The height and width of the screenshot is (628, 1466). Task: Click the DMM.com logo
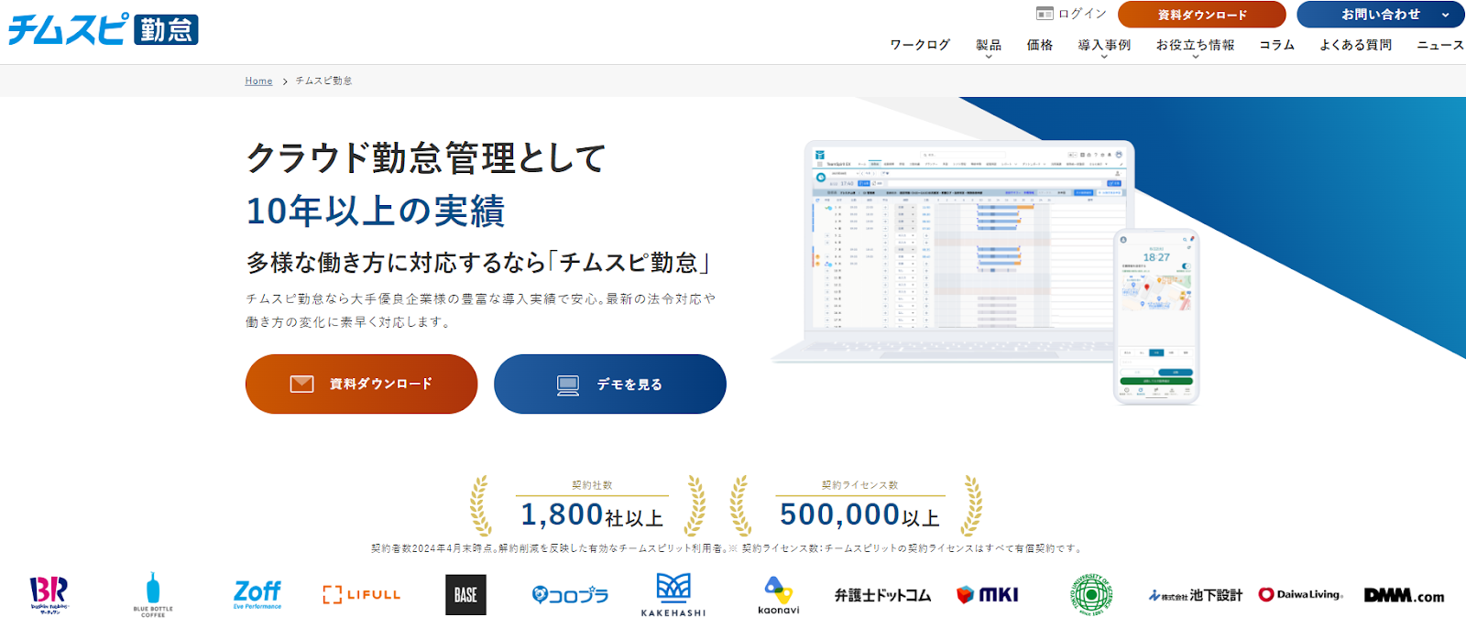pos(1404,596)
